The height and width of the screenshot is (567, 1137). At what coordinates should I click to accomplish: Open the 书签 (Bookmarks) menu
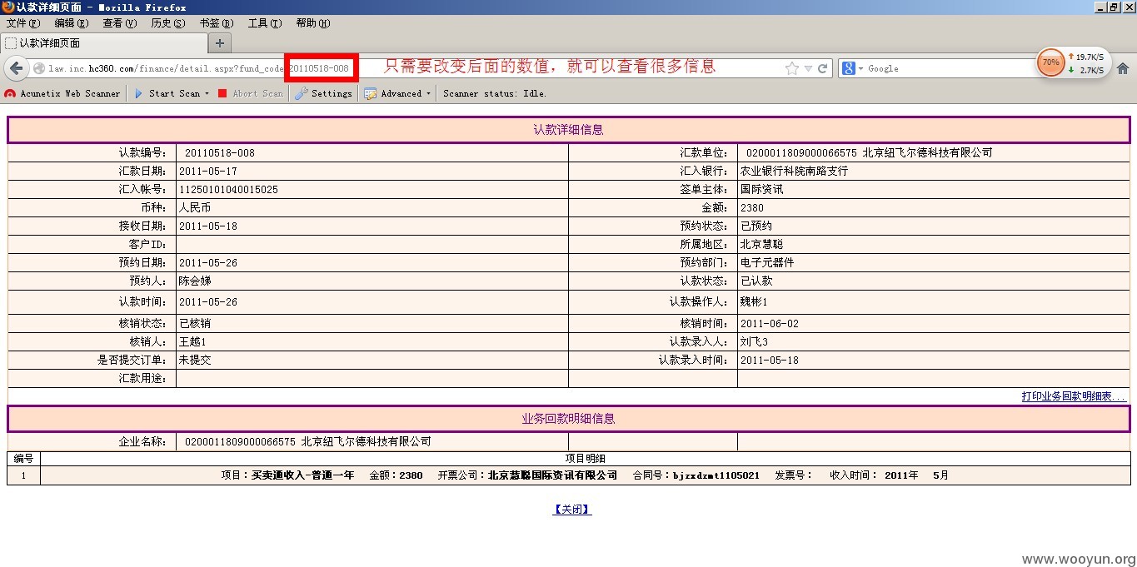click(x=216, y=23)
